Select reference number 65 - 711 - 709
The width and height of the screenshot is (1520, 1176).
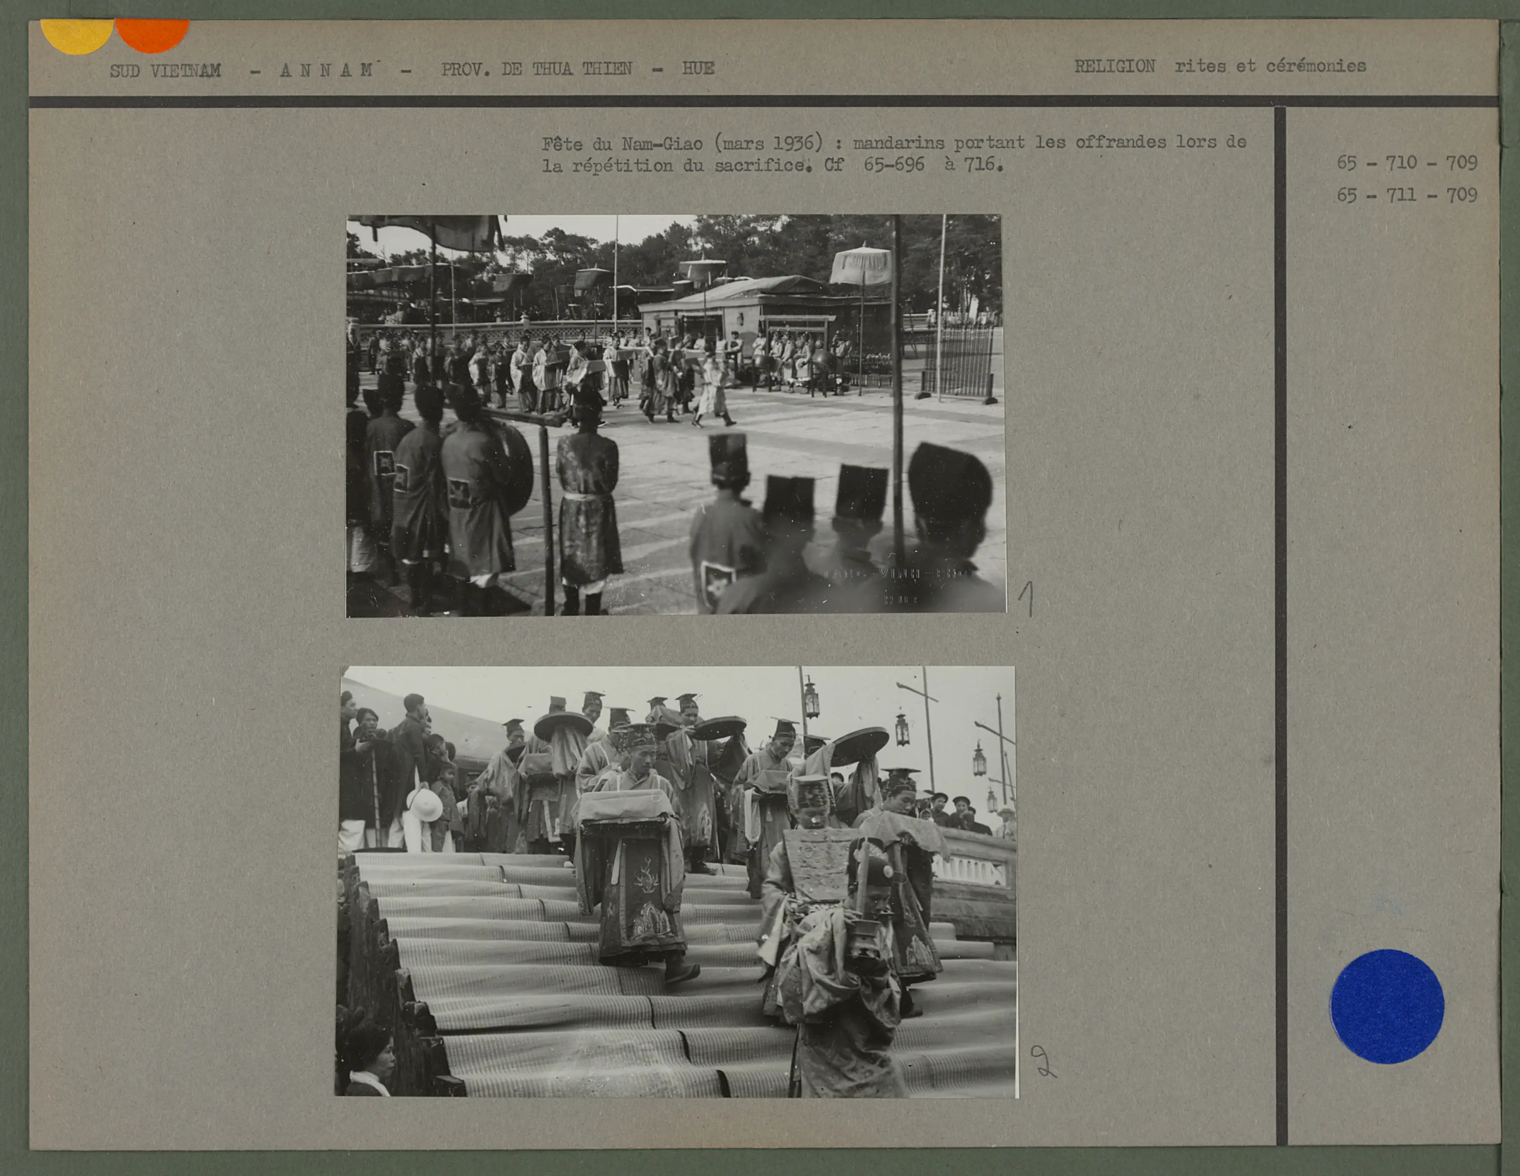click(1406, 194)
